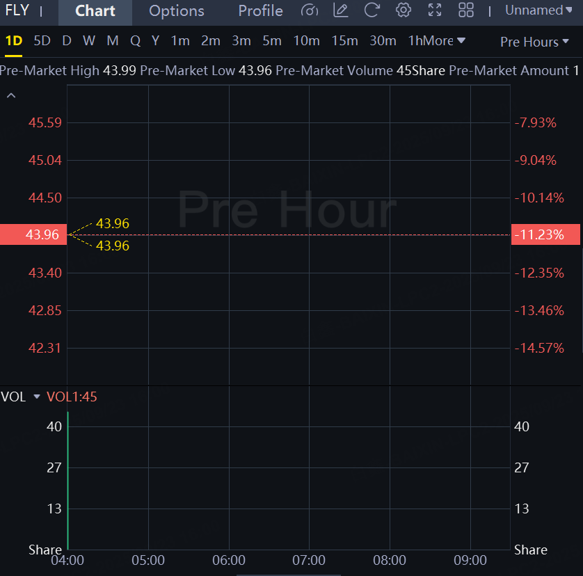The height and width of the screenshot is (576, 583).
Task: Expand chart to fullscreen
Action: pos(435,10)
